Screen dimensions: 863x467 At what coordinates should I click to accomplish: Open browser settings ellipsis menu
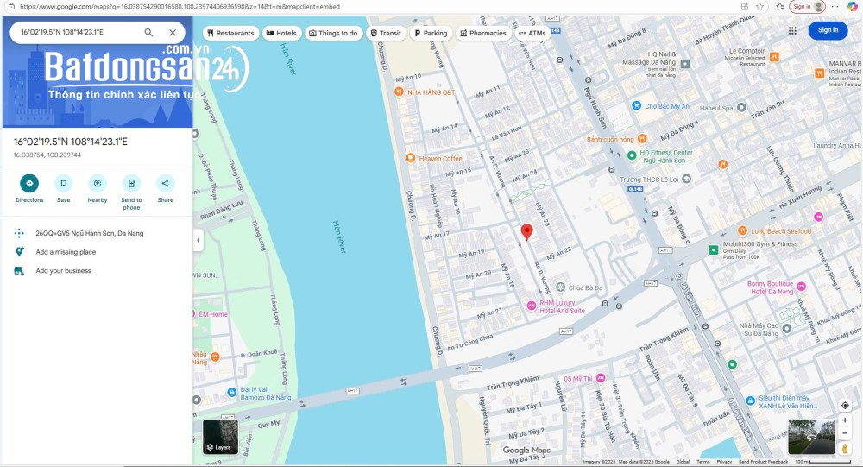coord(835,7)
